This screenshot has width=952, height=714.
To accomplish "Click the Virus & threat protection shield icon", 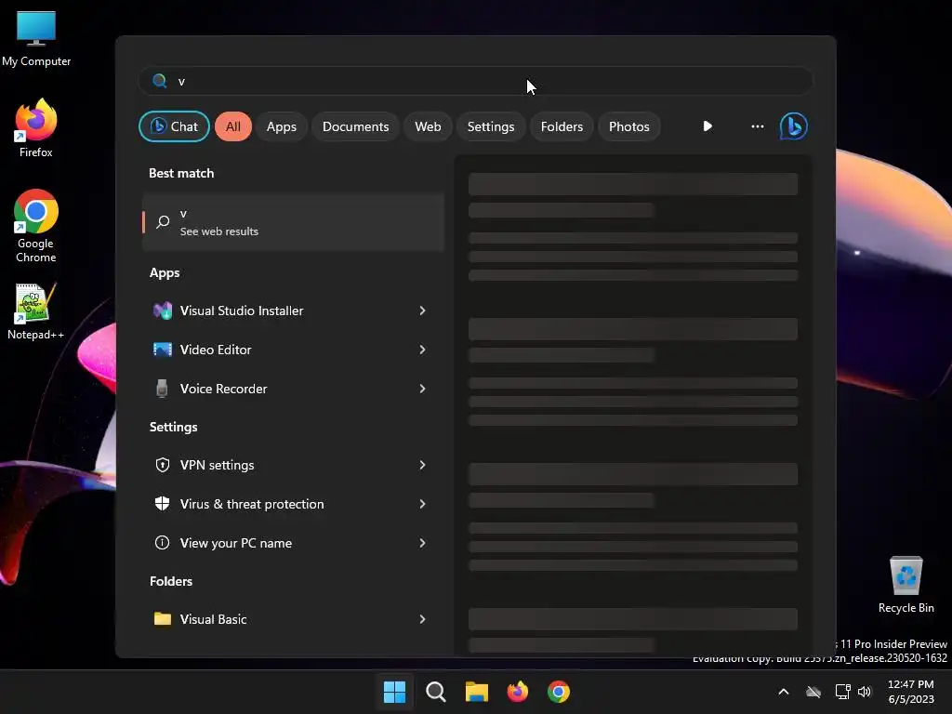I will click(x=162, y=504).
